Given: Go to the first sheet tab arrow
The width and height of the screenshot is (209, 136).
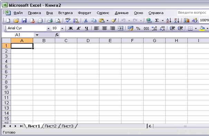Looking at the screenshot, I should coord(4,126).
